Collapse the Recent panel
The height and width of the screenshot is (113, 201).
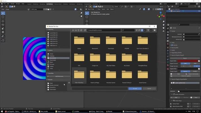coord(47,79)
